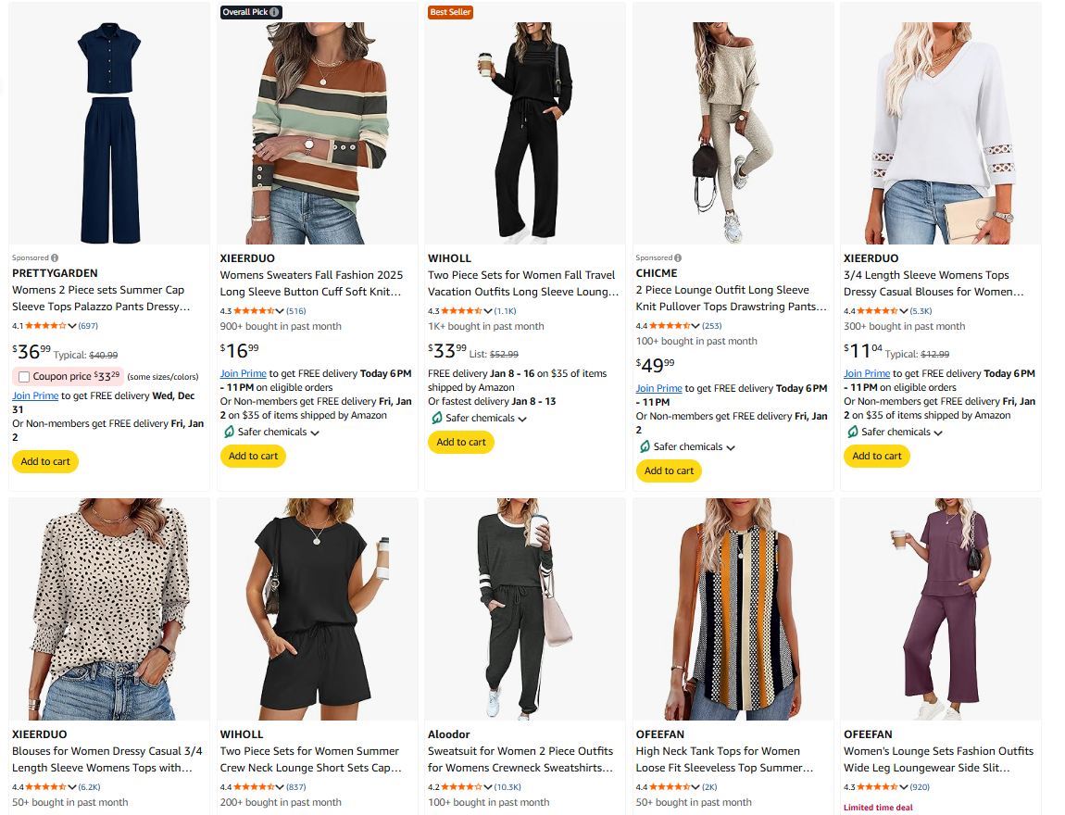Open the purple OFEEFAN lounge set image

coord(940,608)
